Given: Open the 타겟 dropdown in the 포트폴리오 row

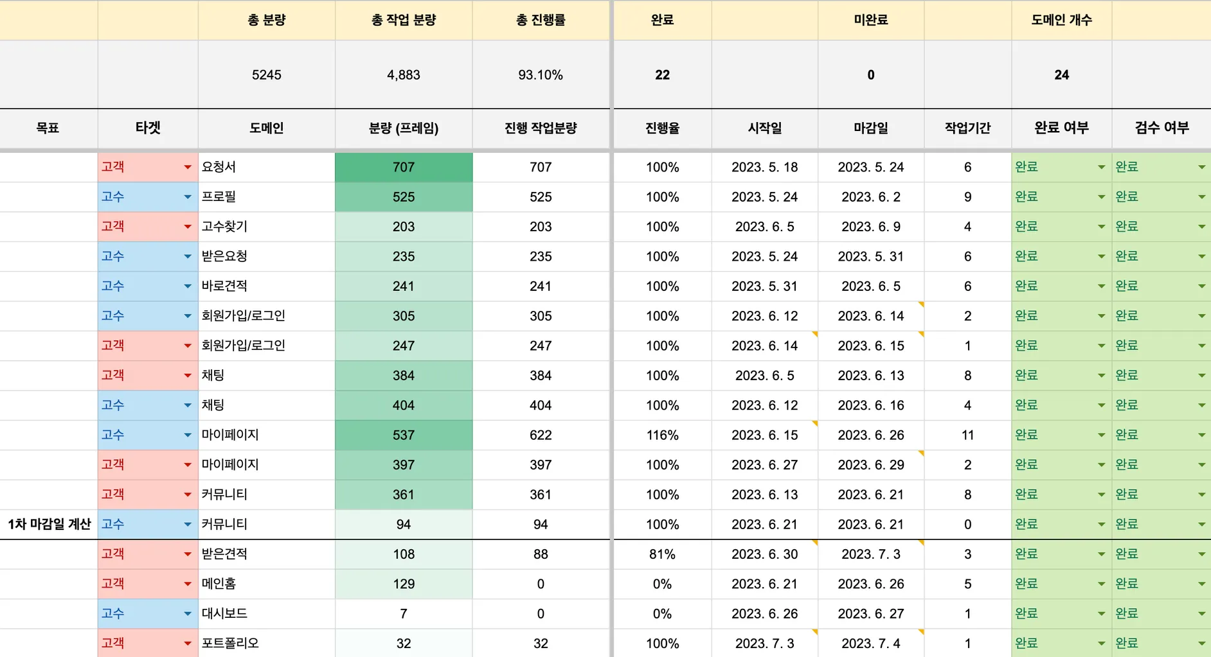Looking at the screenshot, I should [187, 644].
